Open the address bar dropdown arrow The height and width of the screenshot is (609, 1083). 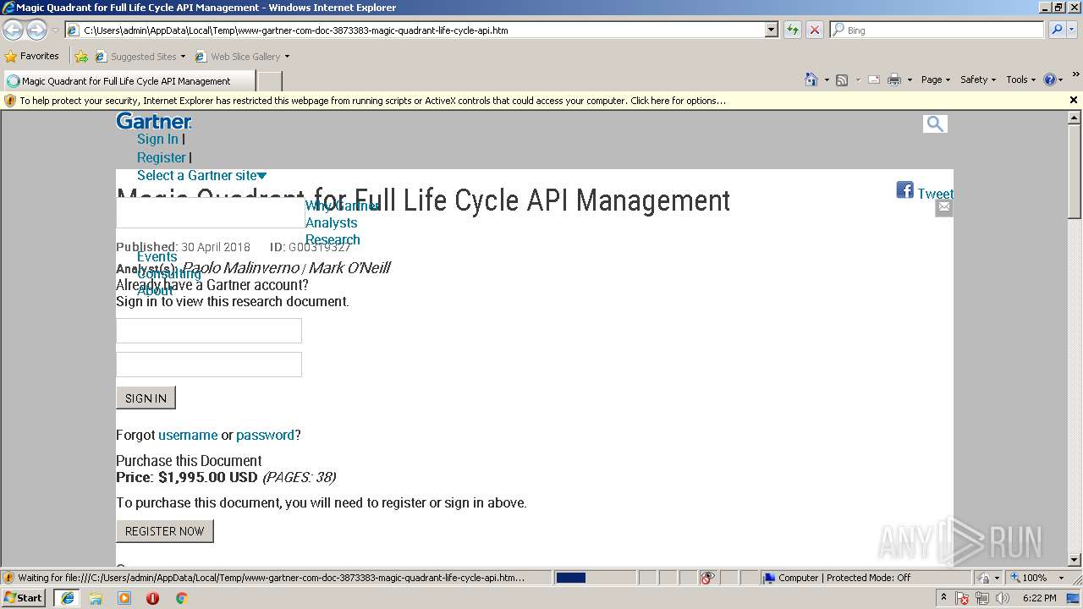click(771, 30)
